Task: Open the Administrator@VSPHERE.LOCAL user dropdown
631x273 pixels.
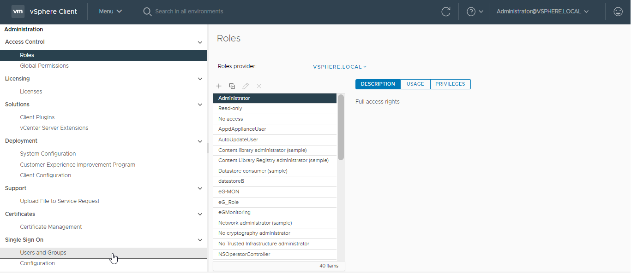Action: pyautogui.click(x=543, y=12)
